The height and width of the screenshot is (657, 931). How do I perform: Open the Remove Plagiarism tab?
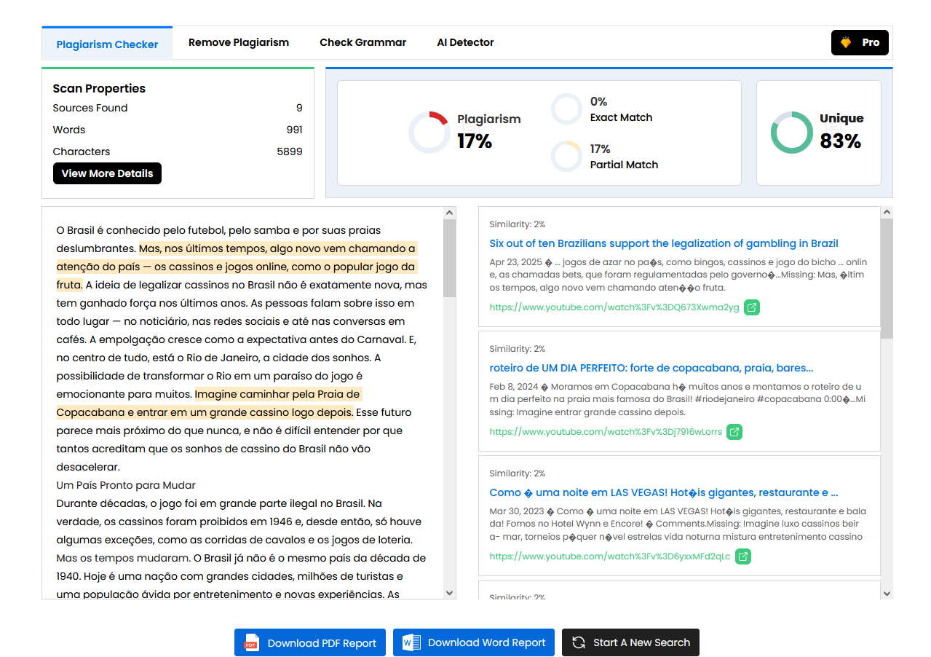tap(239, 42)
